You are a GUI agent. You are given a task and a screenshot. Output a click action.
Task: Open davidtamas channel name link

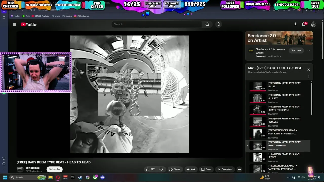click(32, 168)
